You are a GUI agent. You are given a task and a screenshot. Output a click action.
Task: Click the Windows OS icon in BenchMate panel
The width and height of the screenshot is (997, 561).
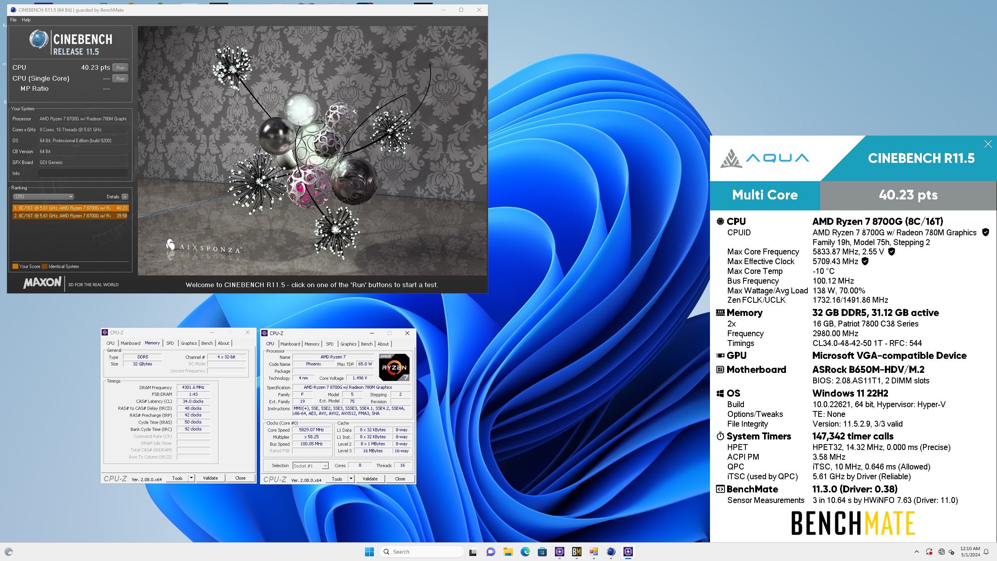point(720,393)
